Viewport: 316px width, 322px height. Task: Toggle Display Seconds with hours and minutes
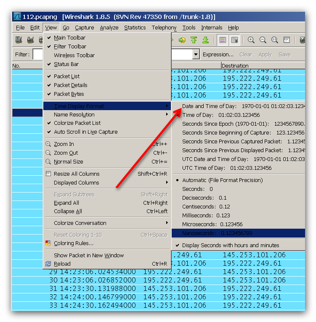click(239, 245)
